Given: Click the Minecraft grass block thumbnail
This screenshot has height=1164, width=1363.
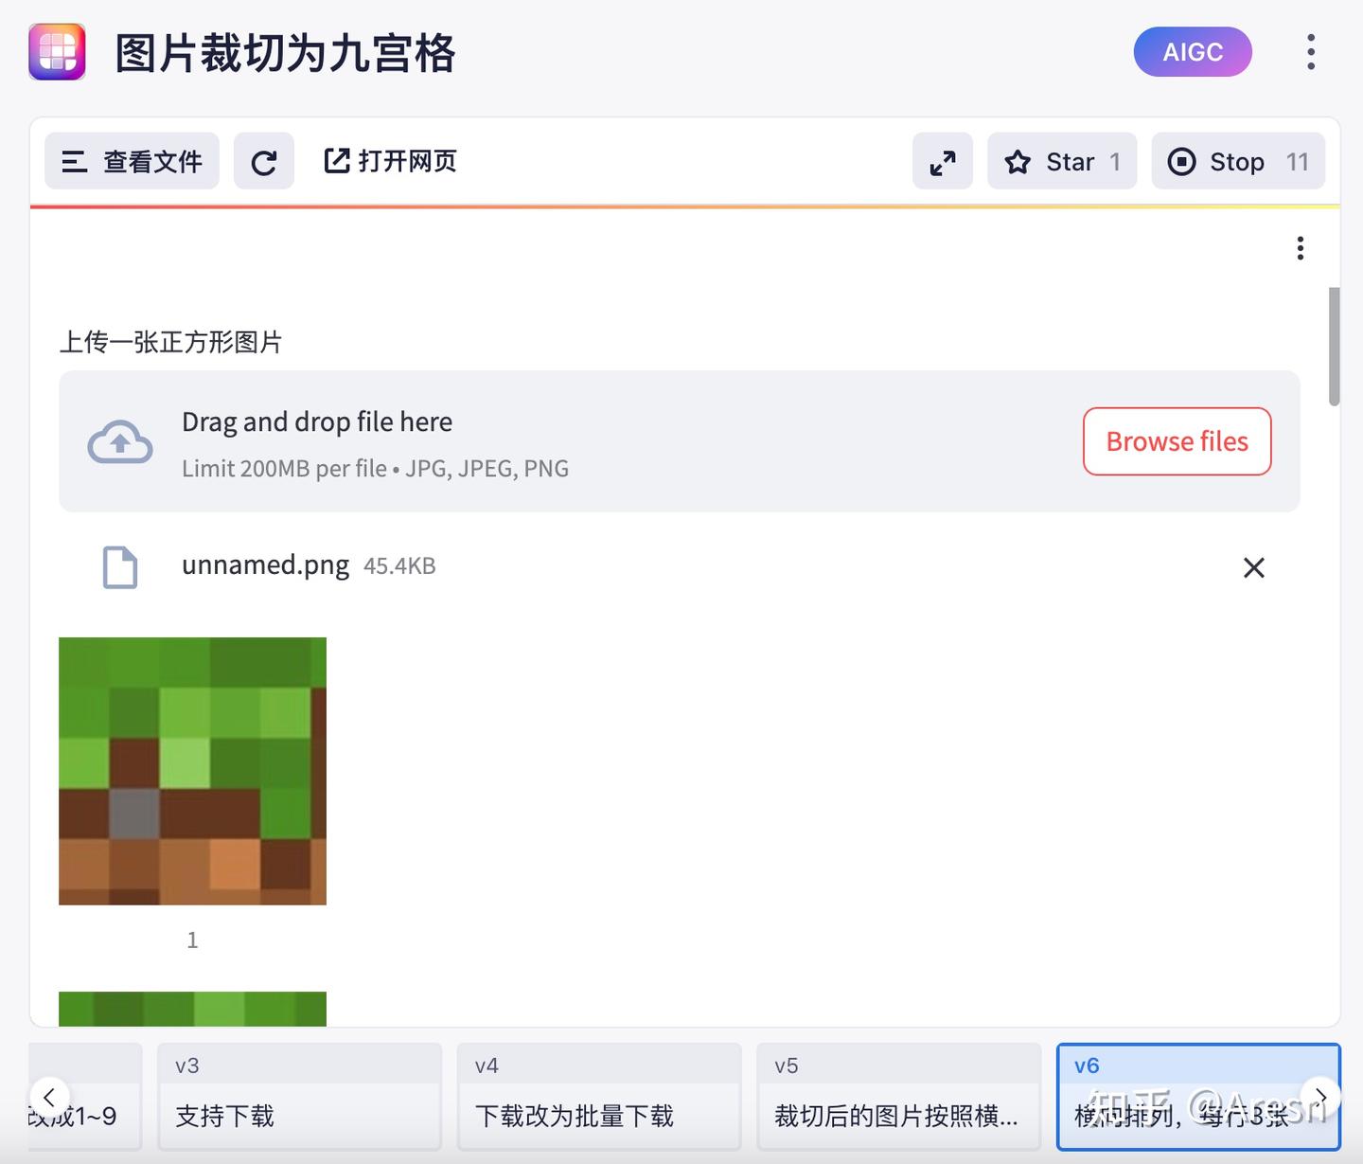Looking at the screenshot, I should click(x=192, y=771).
